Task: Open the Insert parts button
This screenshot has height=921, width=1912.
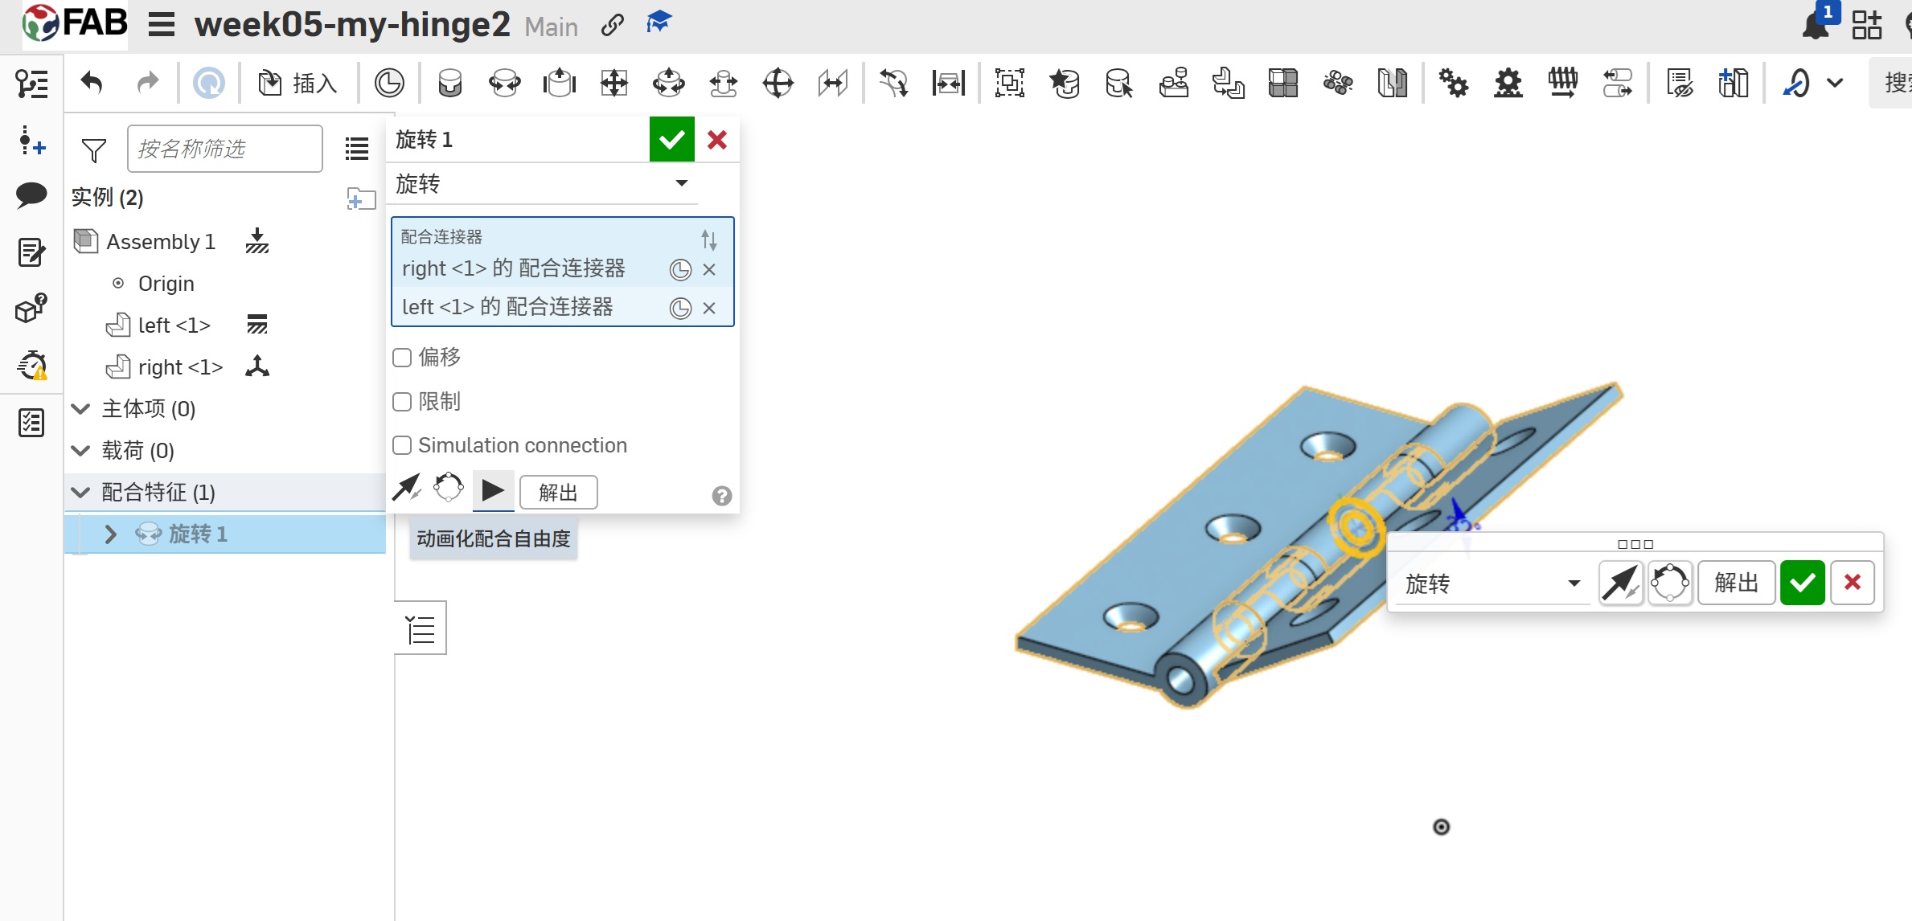Action: tap(297, 83)
